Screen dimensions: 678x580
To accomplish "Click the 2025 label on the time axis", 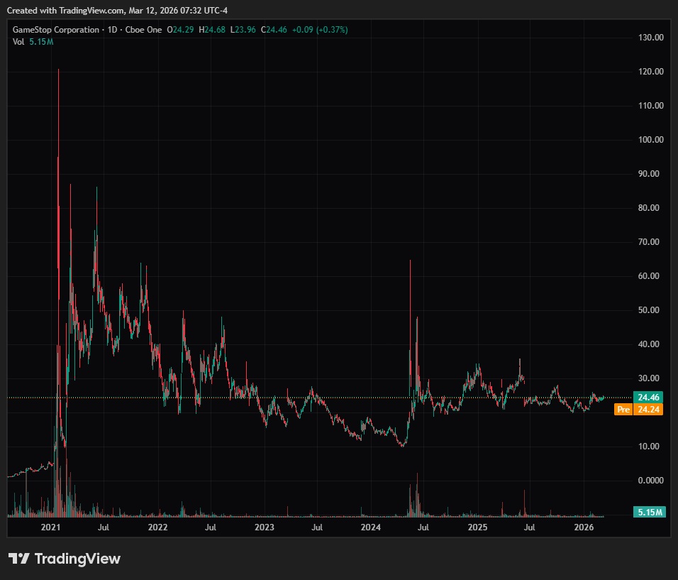I will pyautogui.click(x=478, y=527).
